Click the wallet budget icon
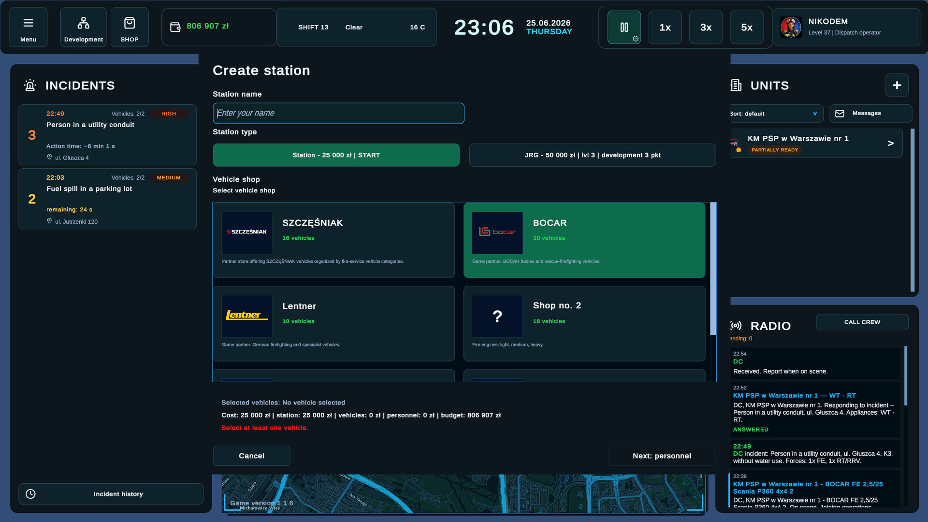 point(175,27)
